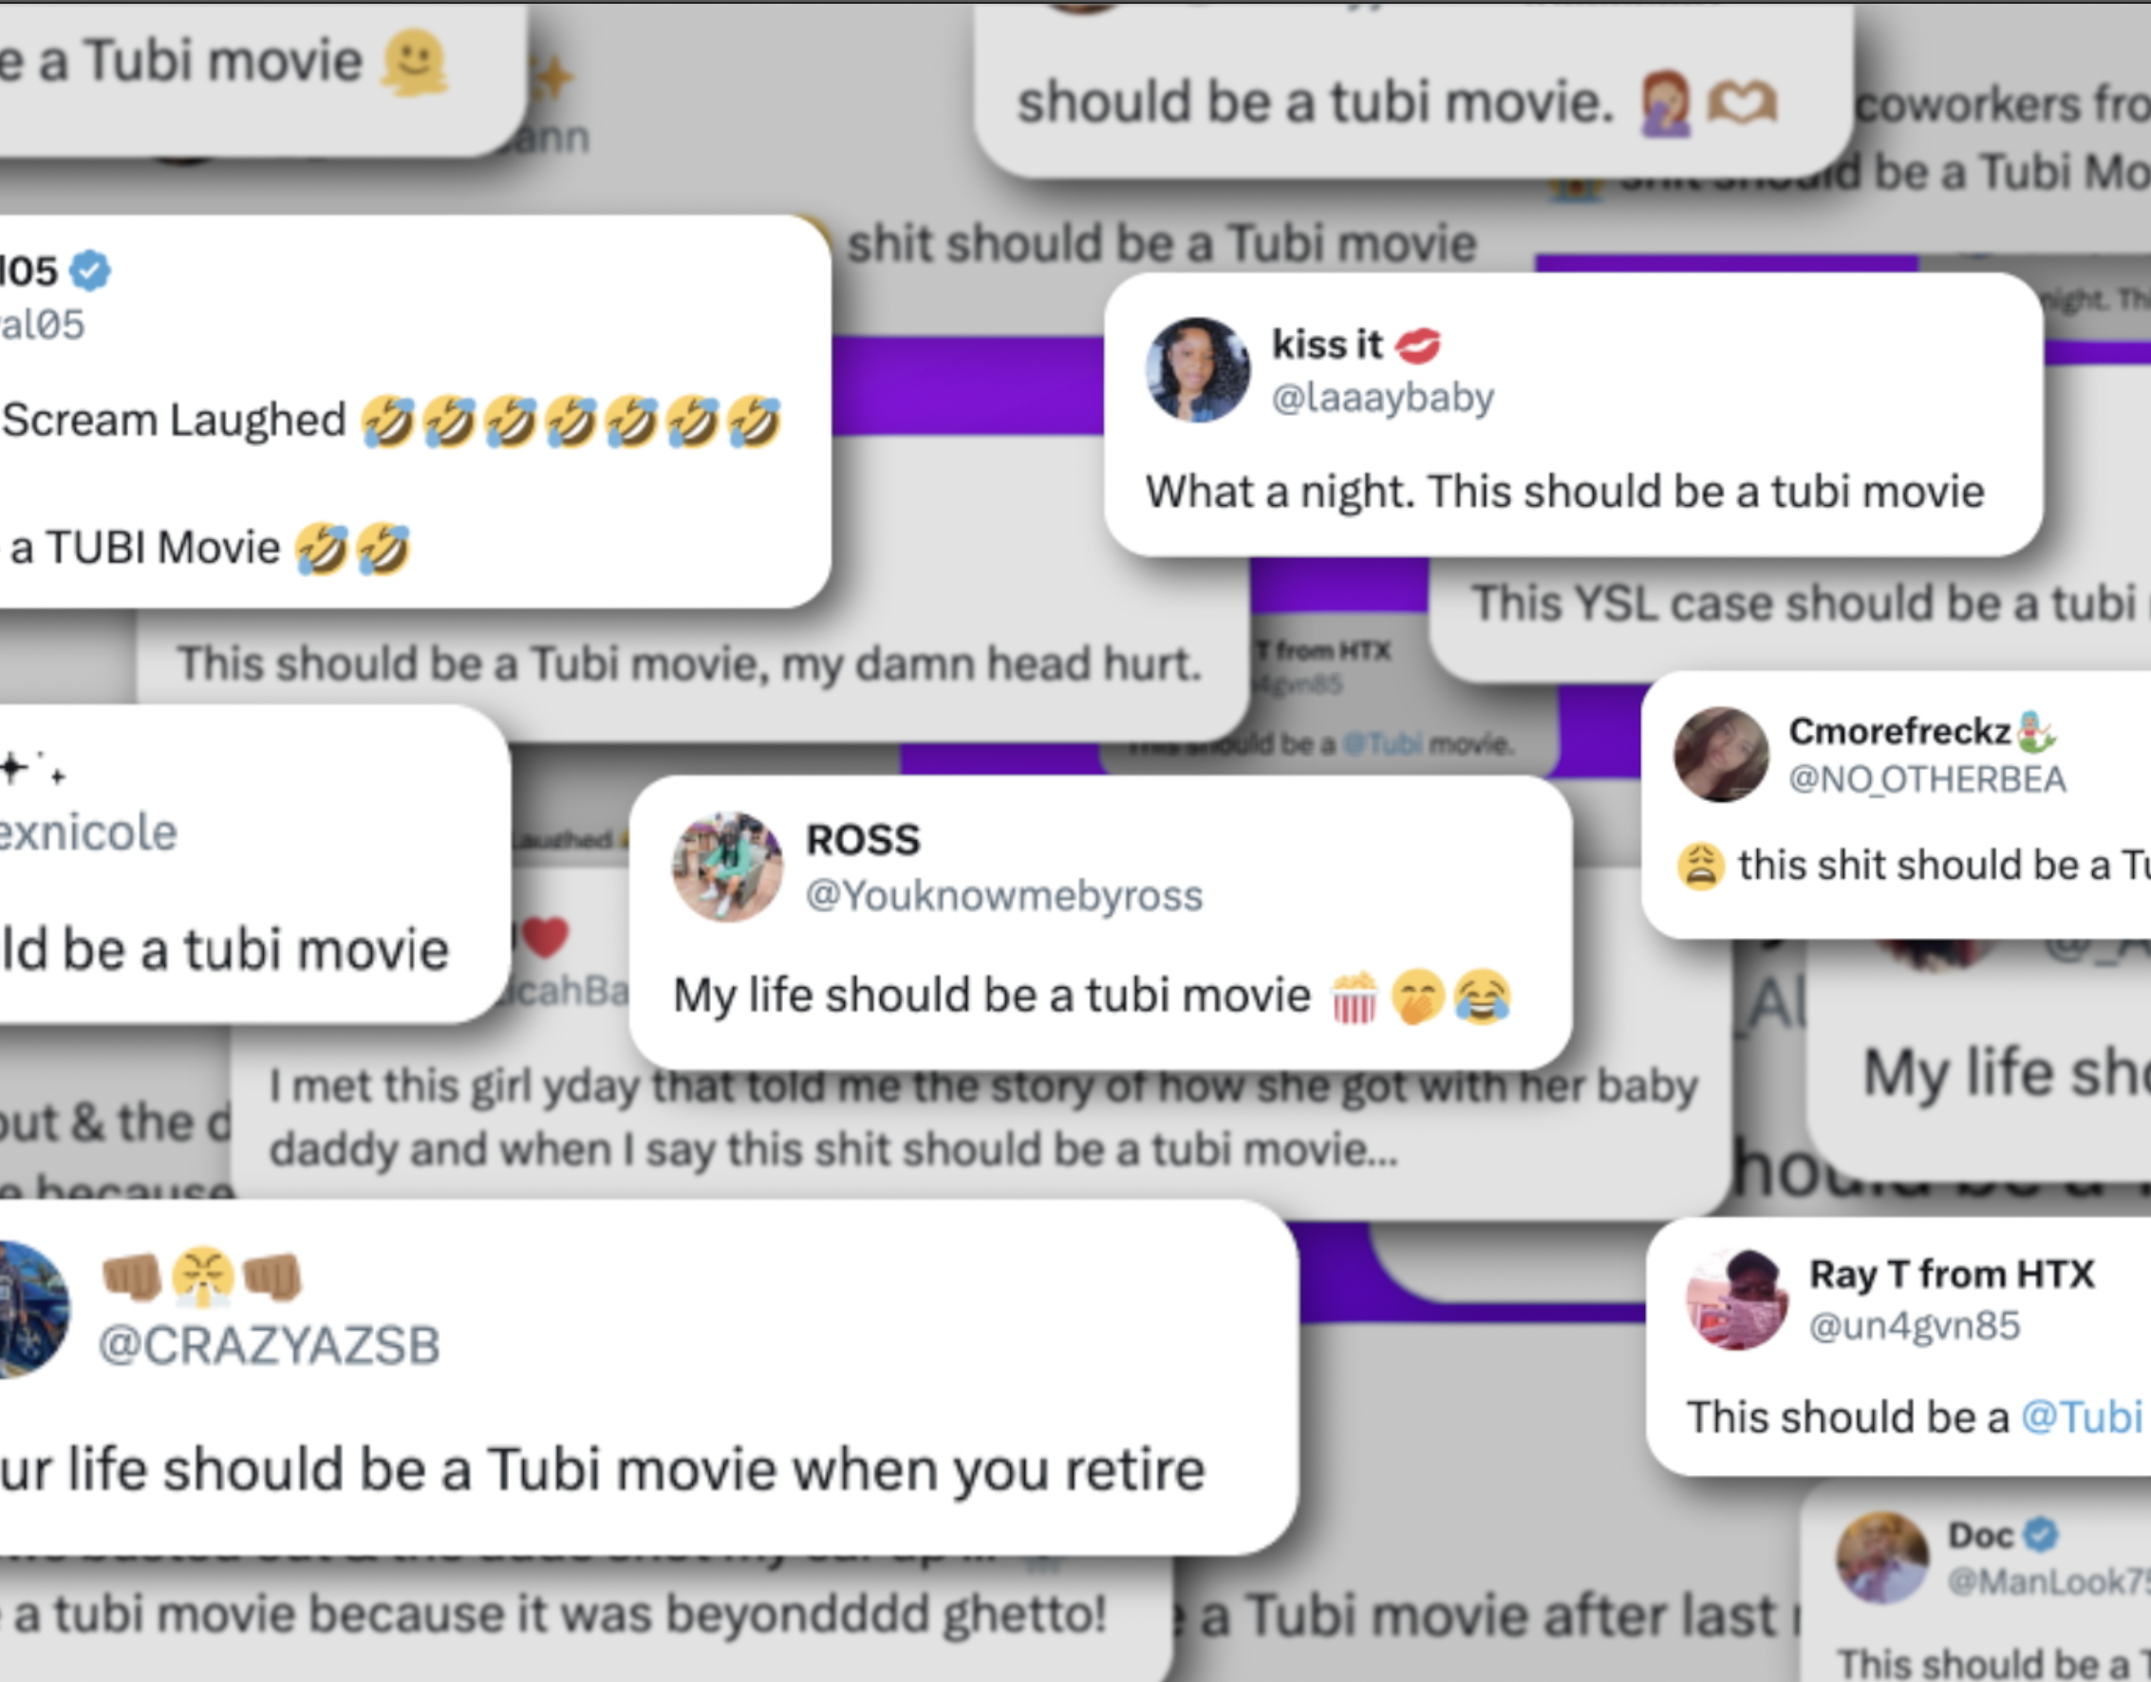Click the Cmorefreckz avatar photo

pos(1722,755)
